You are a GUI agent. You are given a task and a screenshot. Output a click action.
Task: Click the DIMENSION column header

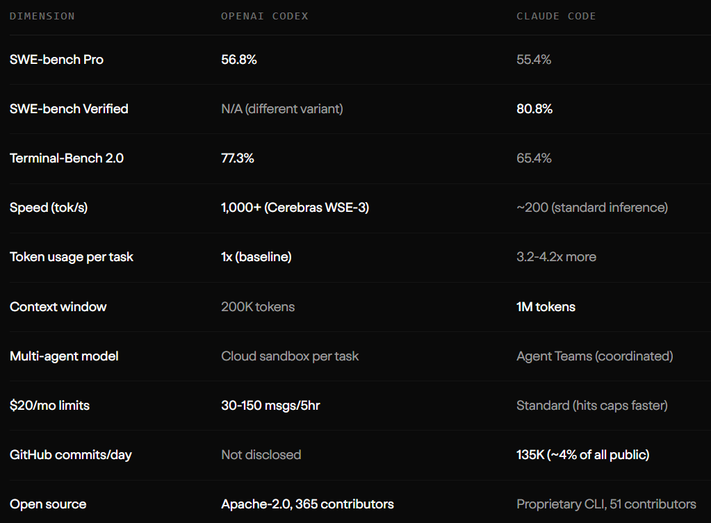click(x=42, y=16)
